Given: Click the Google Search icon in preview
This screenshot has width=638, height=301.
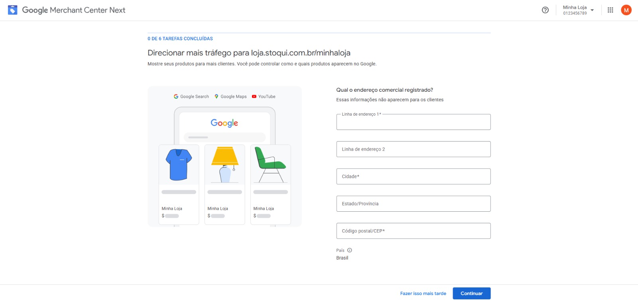Looking at the screenshot, I should pyautogui.click(x=176, y=96).
